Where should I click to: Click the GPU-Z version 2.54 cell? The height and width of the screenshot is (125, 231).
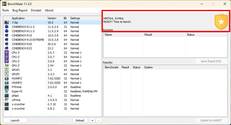[x=51, y=66]
